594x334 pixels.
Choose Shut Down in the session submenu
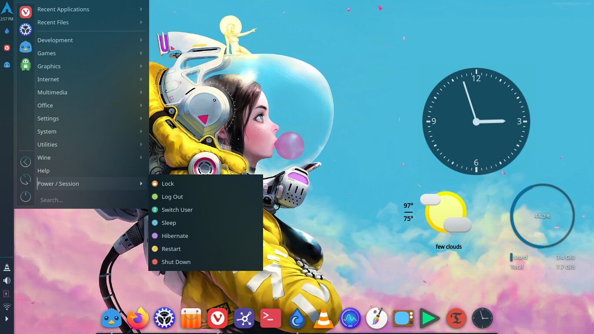176,262
